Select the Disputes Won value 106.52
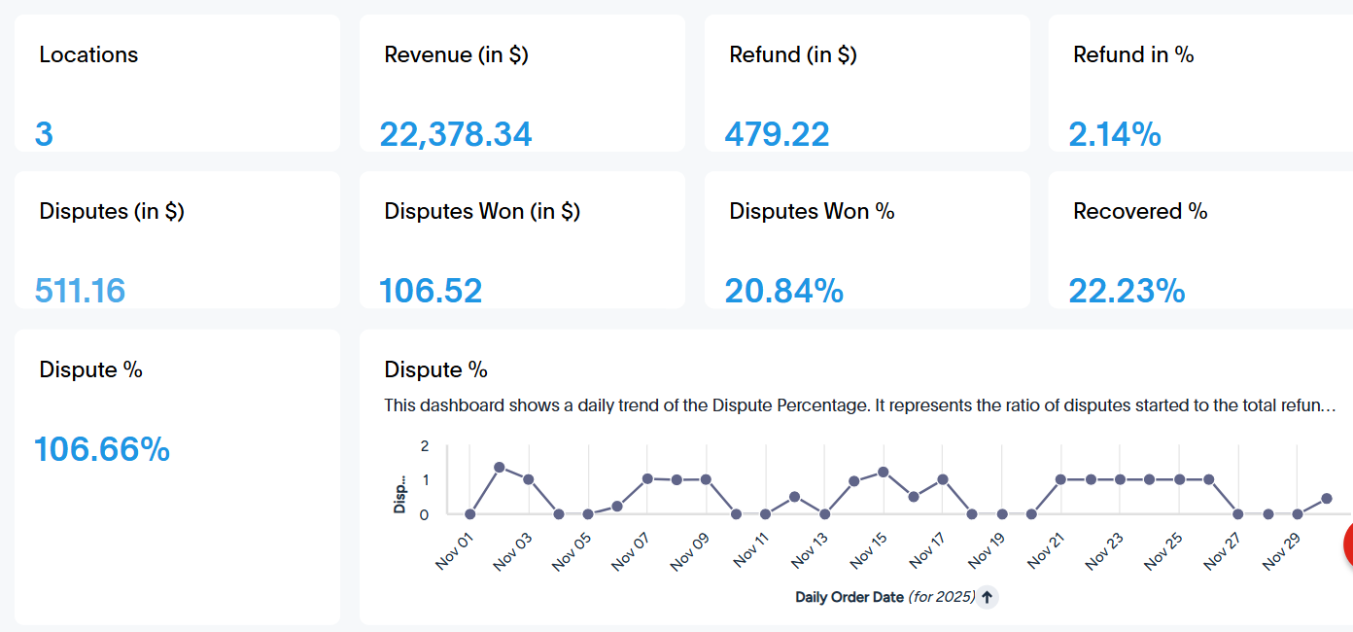Screen dimensions: 1353x632 431,290
